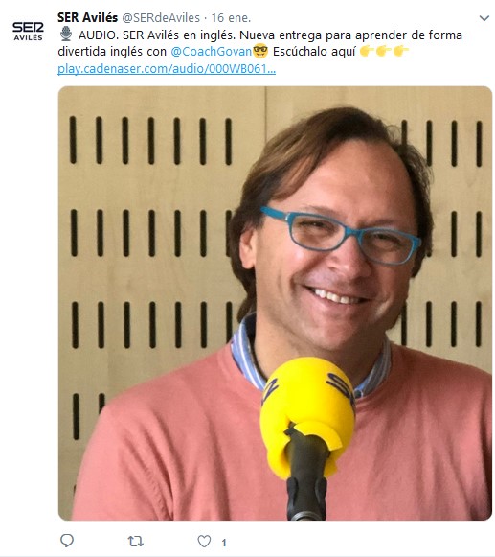Click the tweet text 'Escúchalo aquí'
The height and width of the screenshot is (557, 495).
click(x=314, y=52)
